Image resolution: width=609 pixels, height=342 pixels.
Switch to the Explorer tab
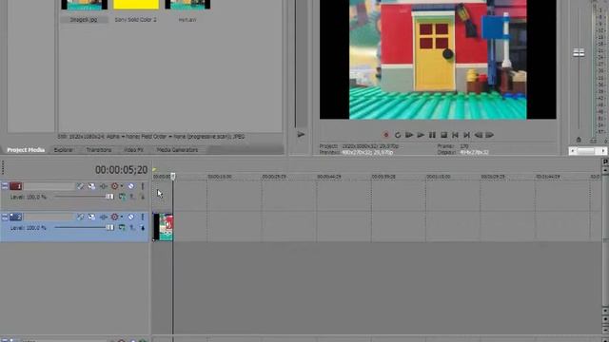coord(64,150)
